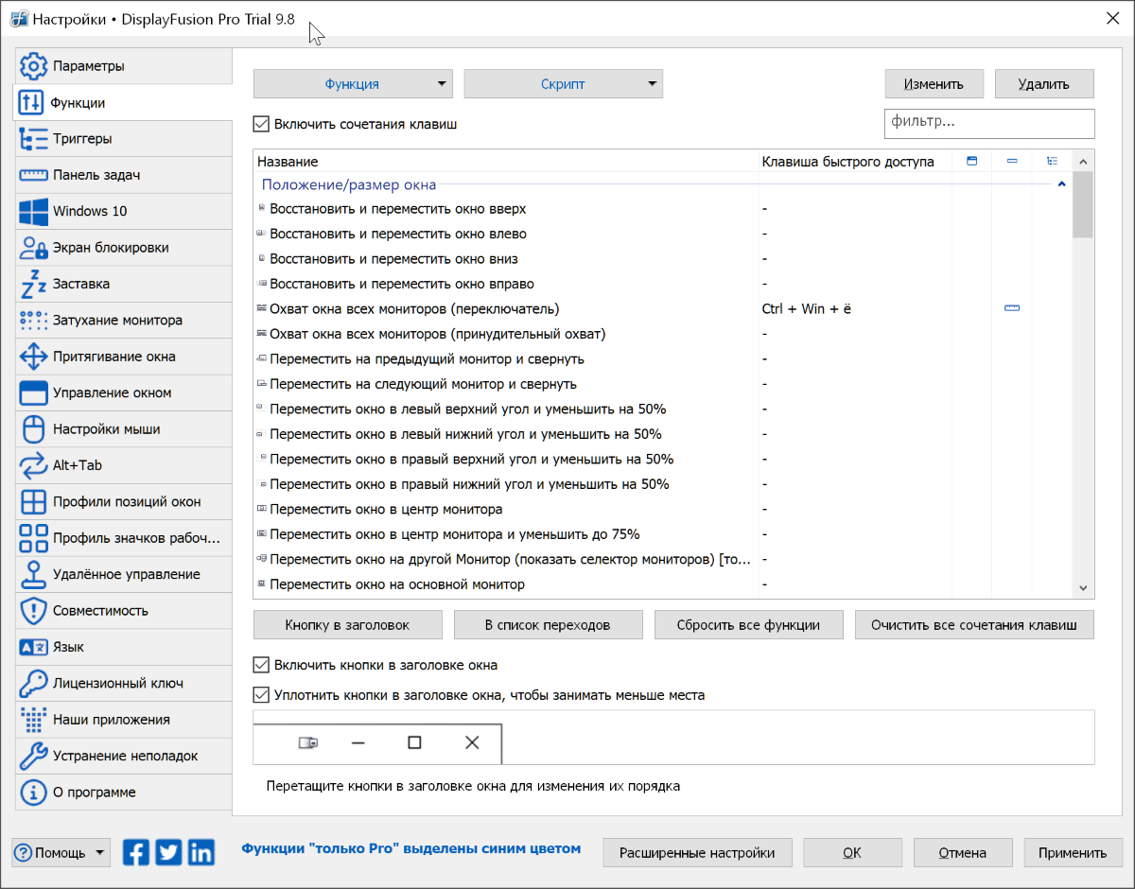Image resolution: width=1135 pixels, height=889 pixels.
Task: Click the Триггеры sidebar icon
Action: [33, 139]
